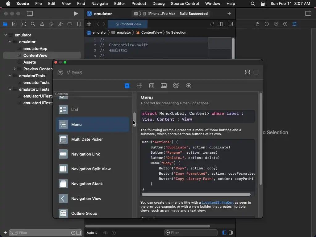Show the variables view pane
This screenshot has height=237, width=316.
224,233
